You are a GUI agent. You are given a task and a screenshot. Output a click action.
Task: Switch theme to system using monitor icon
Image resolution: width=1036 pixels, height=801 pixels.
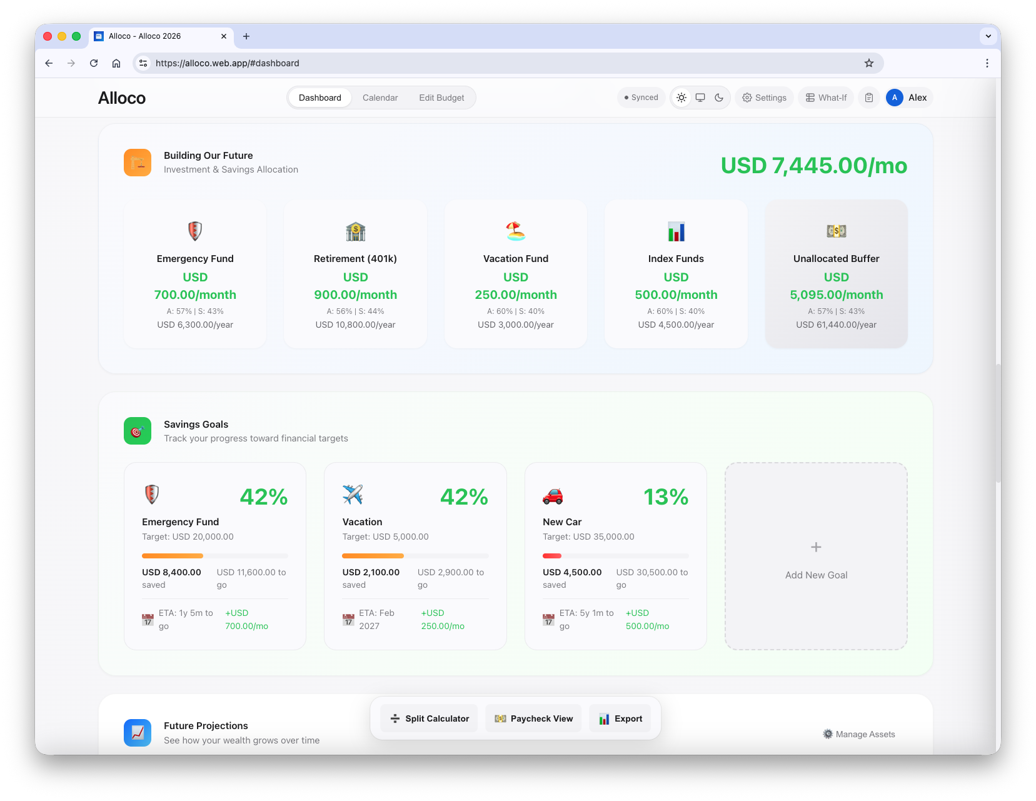(700, 98)
